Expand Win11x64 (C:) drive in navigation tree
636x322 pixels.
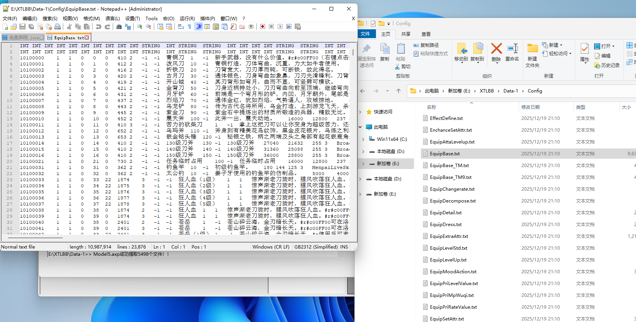pos(363,139)
